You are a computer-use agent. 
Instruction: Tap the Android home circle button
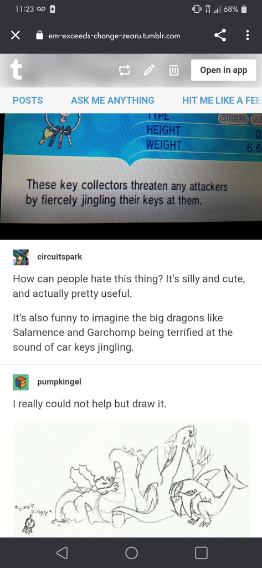click(x=131, y=553)
